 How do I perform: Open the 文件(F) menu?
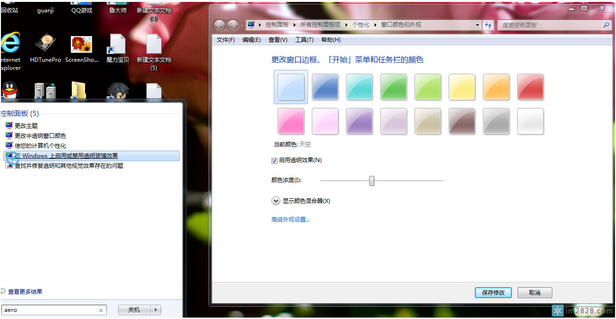pyautogui.click(x=226, y=40)
